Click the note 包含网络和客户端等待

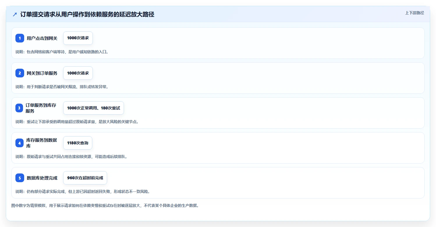tap(62, 52)
